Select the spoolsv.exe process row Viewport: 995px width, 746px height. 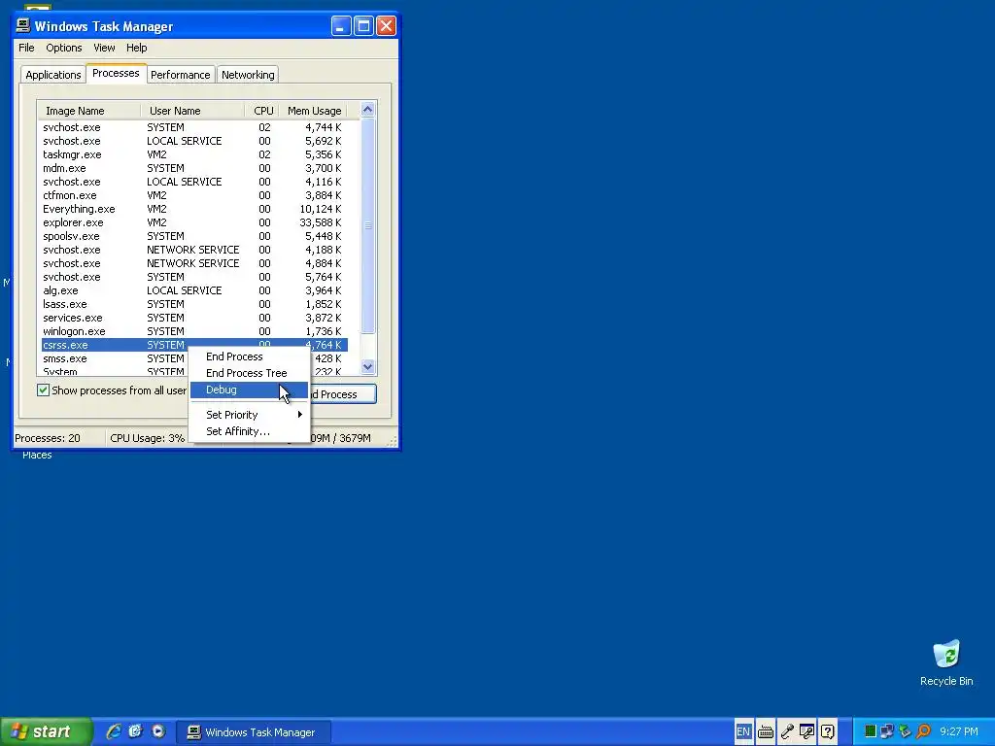(x=194, y=236)
